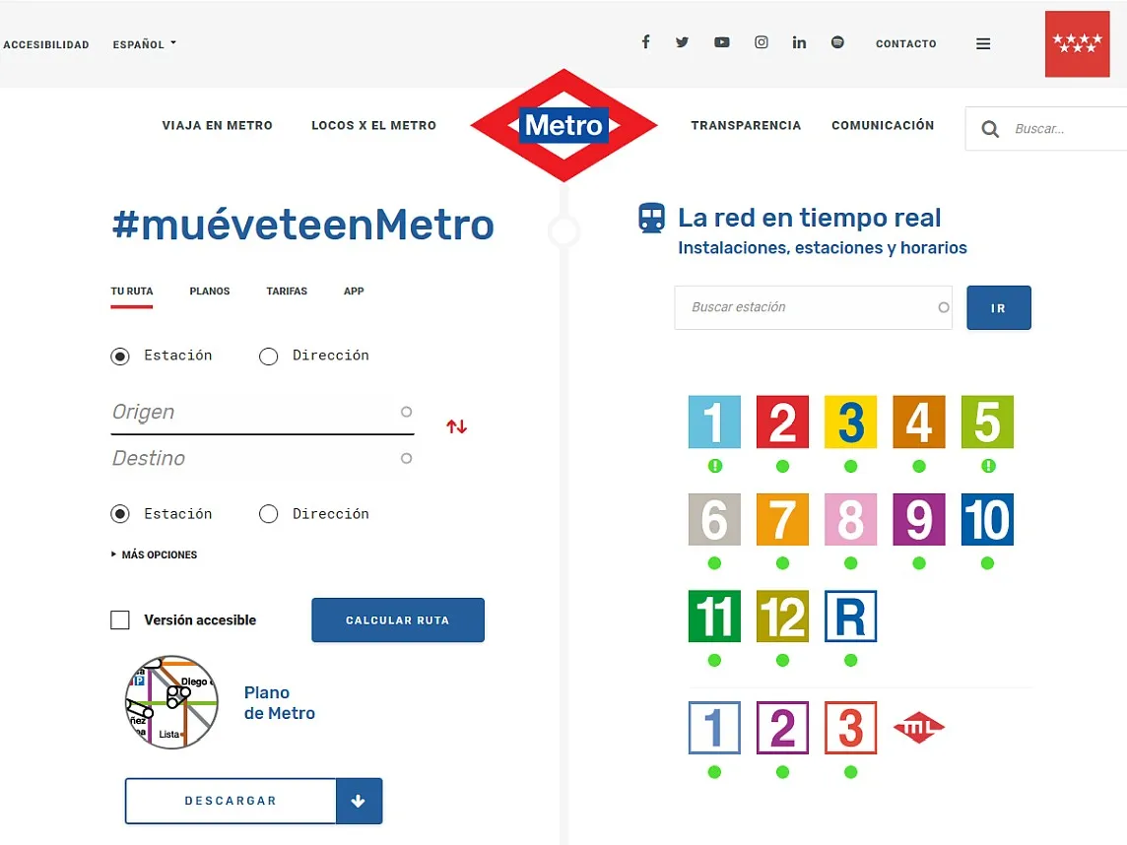This screenshot has width=1127, height=845.
Task: Expand Más opciones section
Action: [x=154, y=554]
